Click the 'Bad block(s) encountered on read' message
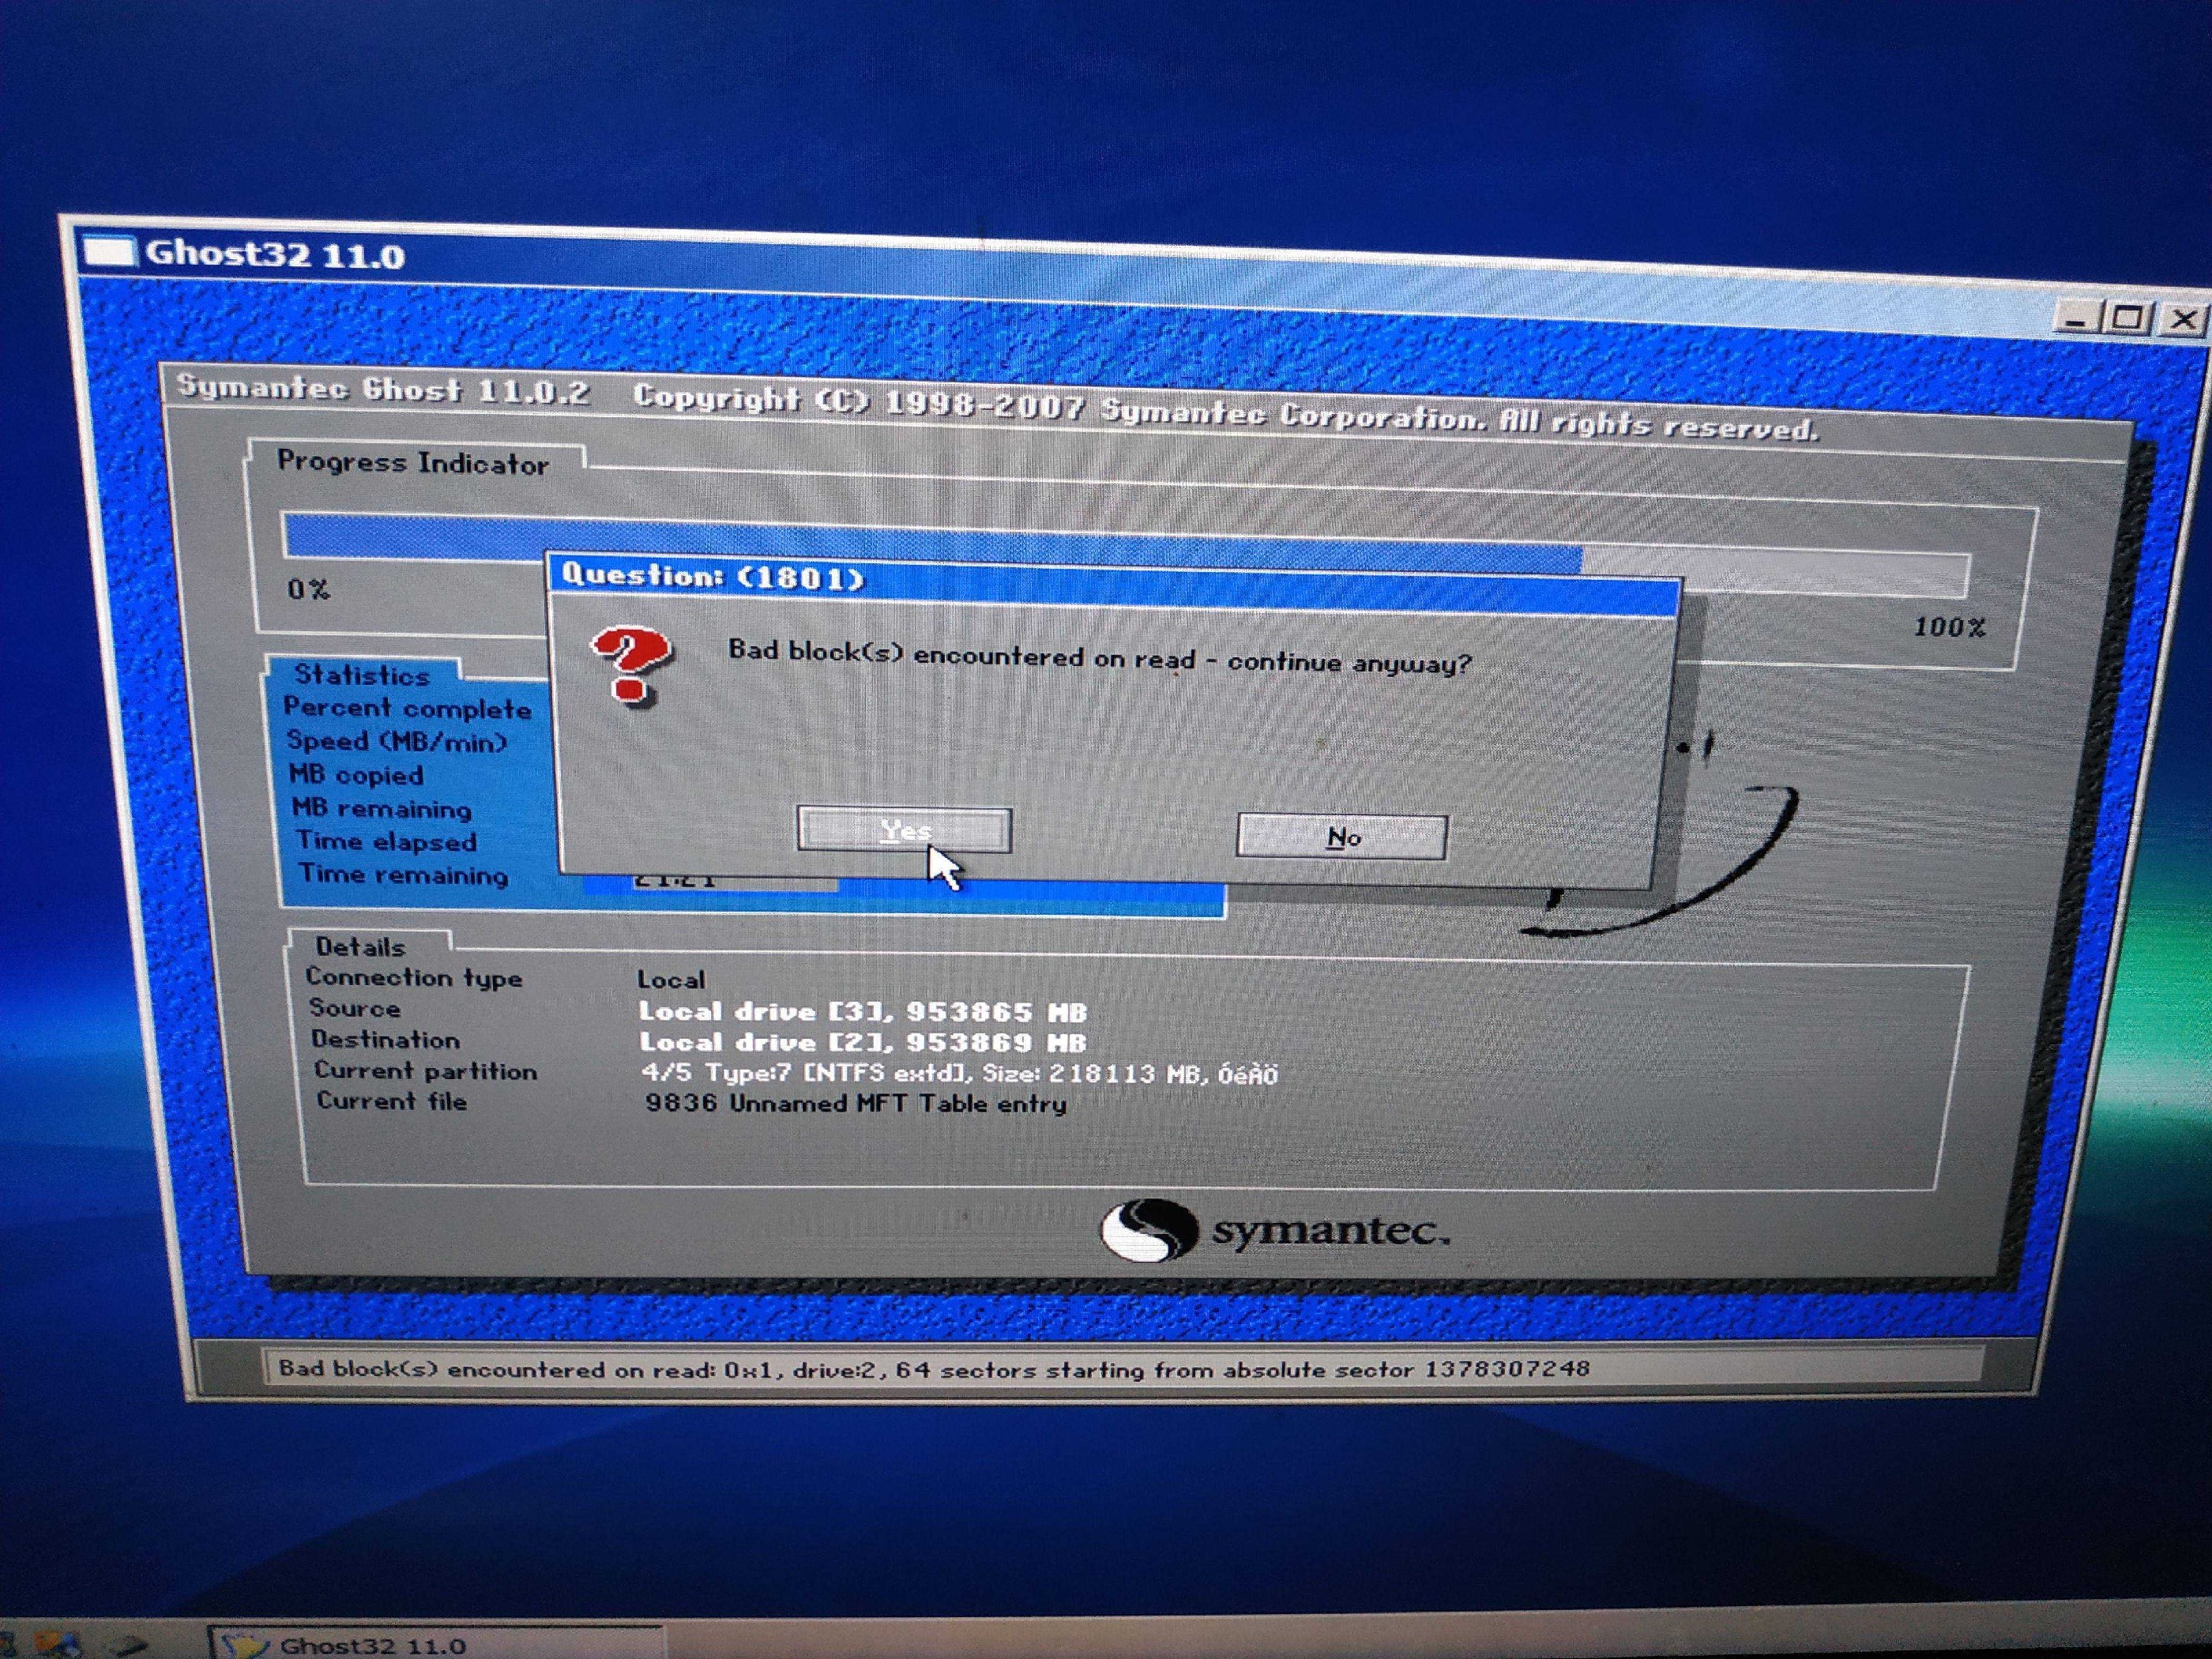Screen dimensions: 2212x1659 click(1099, 657)
